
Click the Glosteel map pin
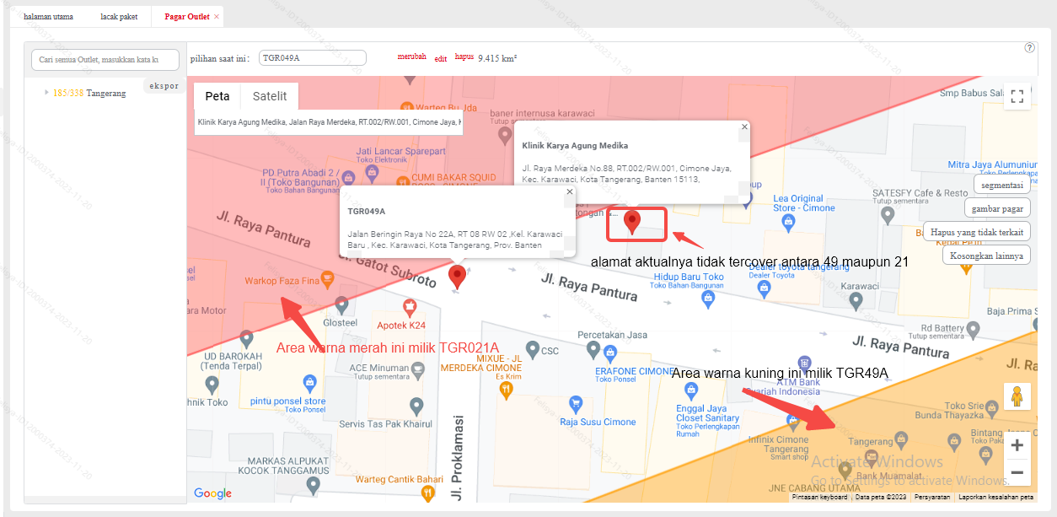pyautogui.click(x=341, y=305)
